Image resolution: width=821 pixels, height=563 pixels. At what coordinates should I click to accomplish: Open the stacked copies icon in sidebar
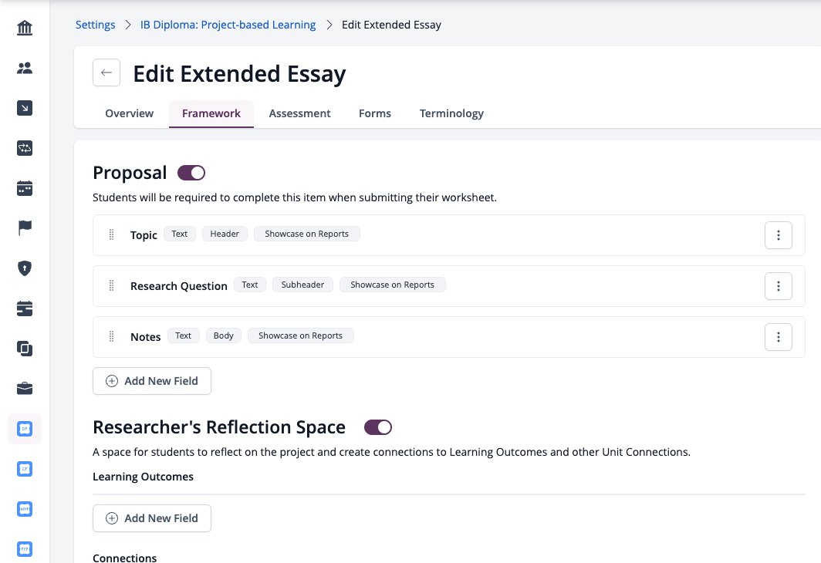coord(25,349)
